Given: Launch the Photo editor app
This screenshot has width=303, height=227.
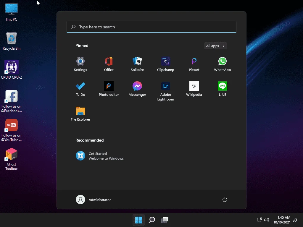Looking at the screenshot, I should 109,89.
